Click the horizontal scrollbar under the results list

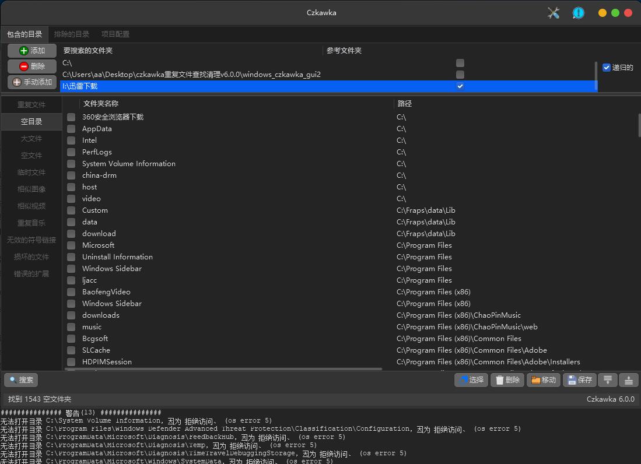[223, 369]
